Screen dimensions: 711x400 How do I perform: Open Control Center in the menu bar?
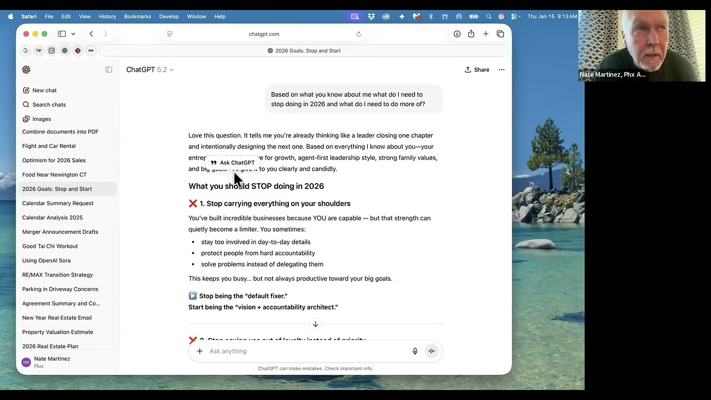pos(515,17)
